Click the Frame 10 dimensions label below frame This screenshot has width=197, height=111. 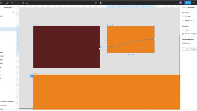pyautogui.click(x=131, y=55)
